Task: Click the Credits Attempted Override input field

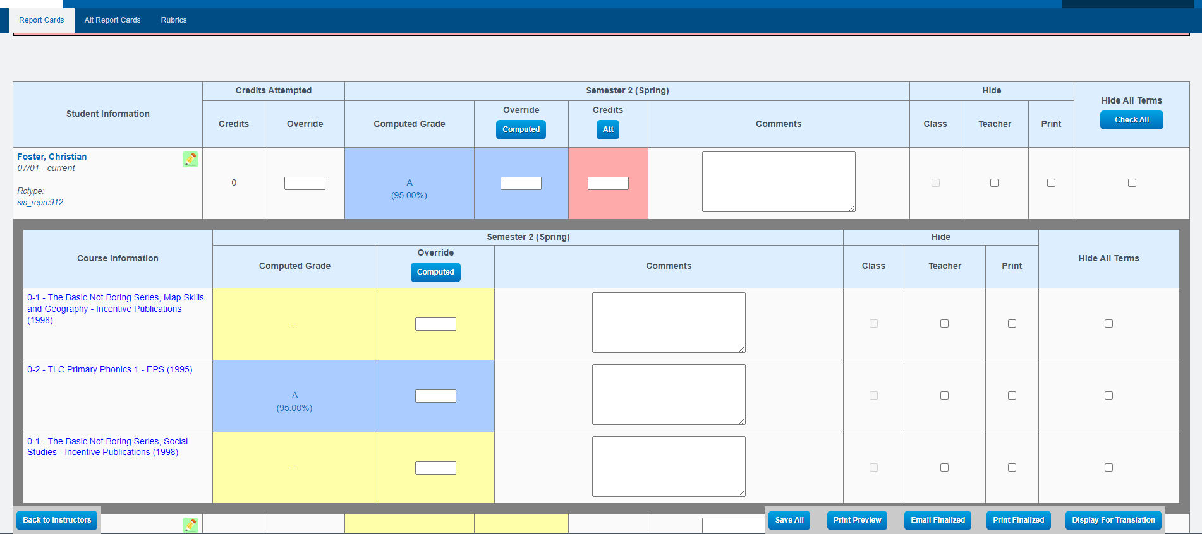Action: click(305, 184)
